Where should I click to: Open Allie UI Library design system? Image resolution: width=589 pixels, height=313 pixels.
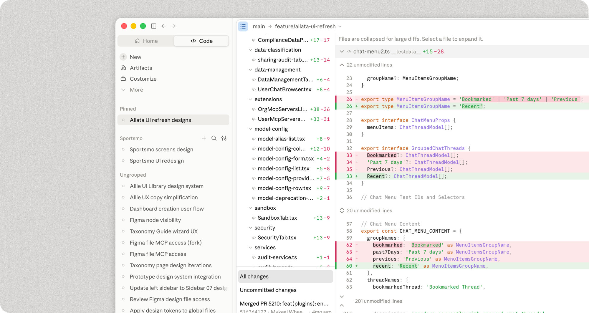(173, 186)
